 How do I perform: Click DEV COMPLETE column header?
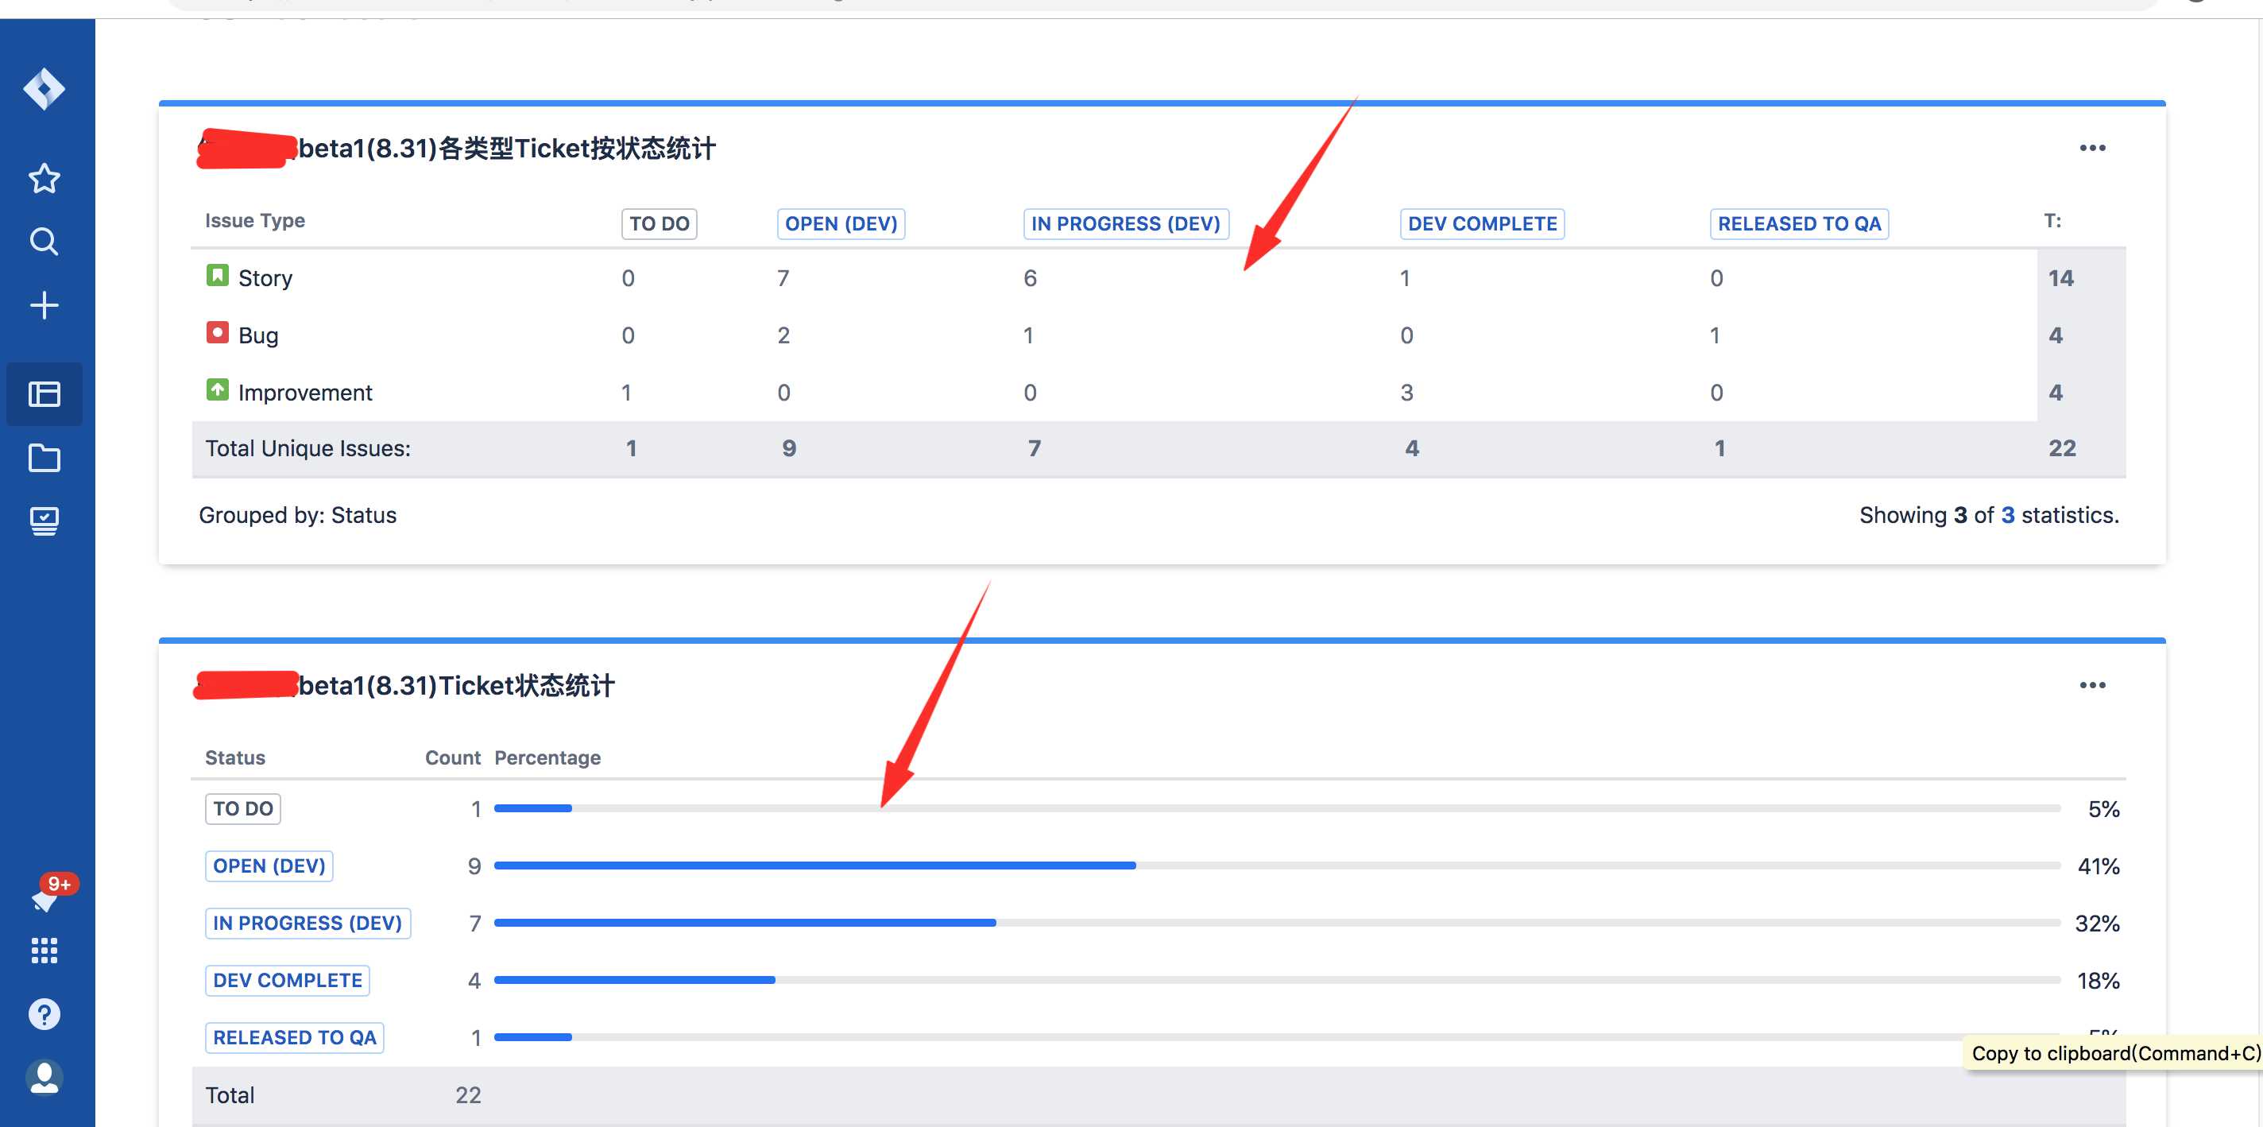pos(1482,224)
